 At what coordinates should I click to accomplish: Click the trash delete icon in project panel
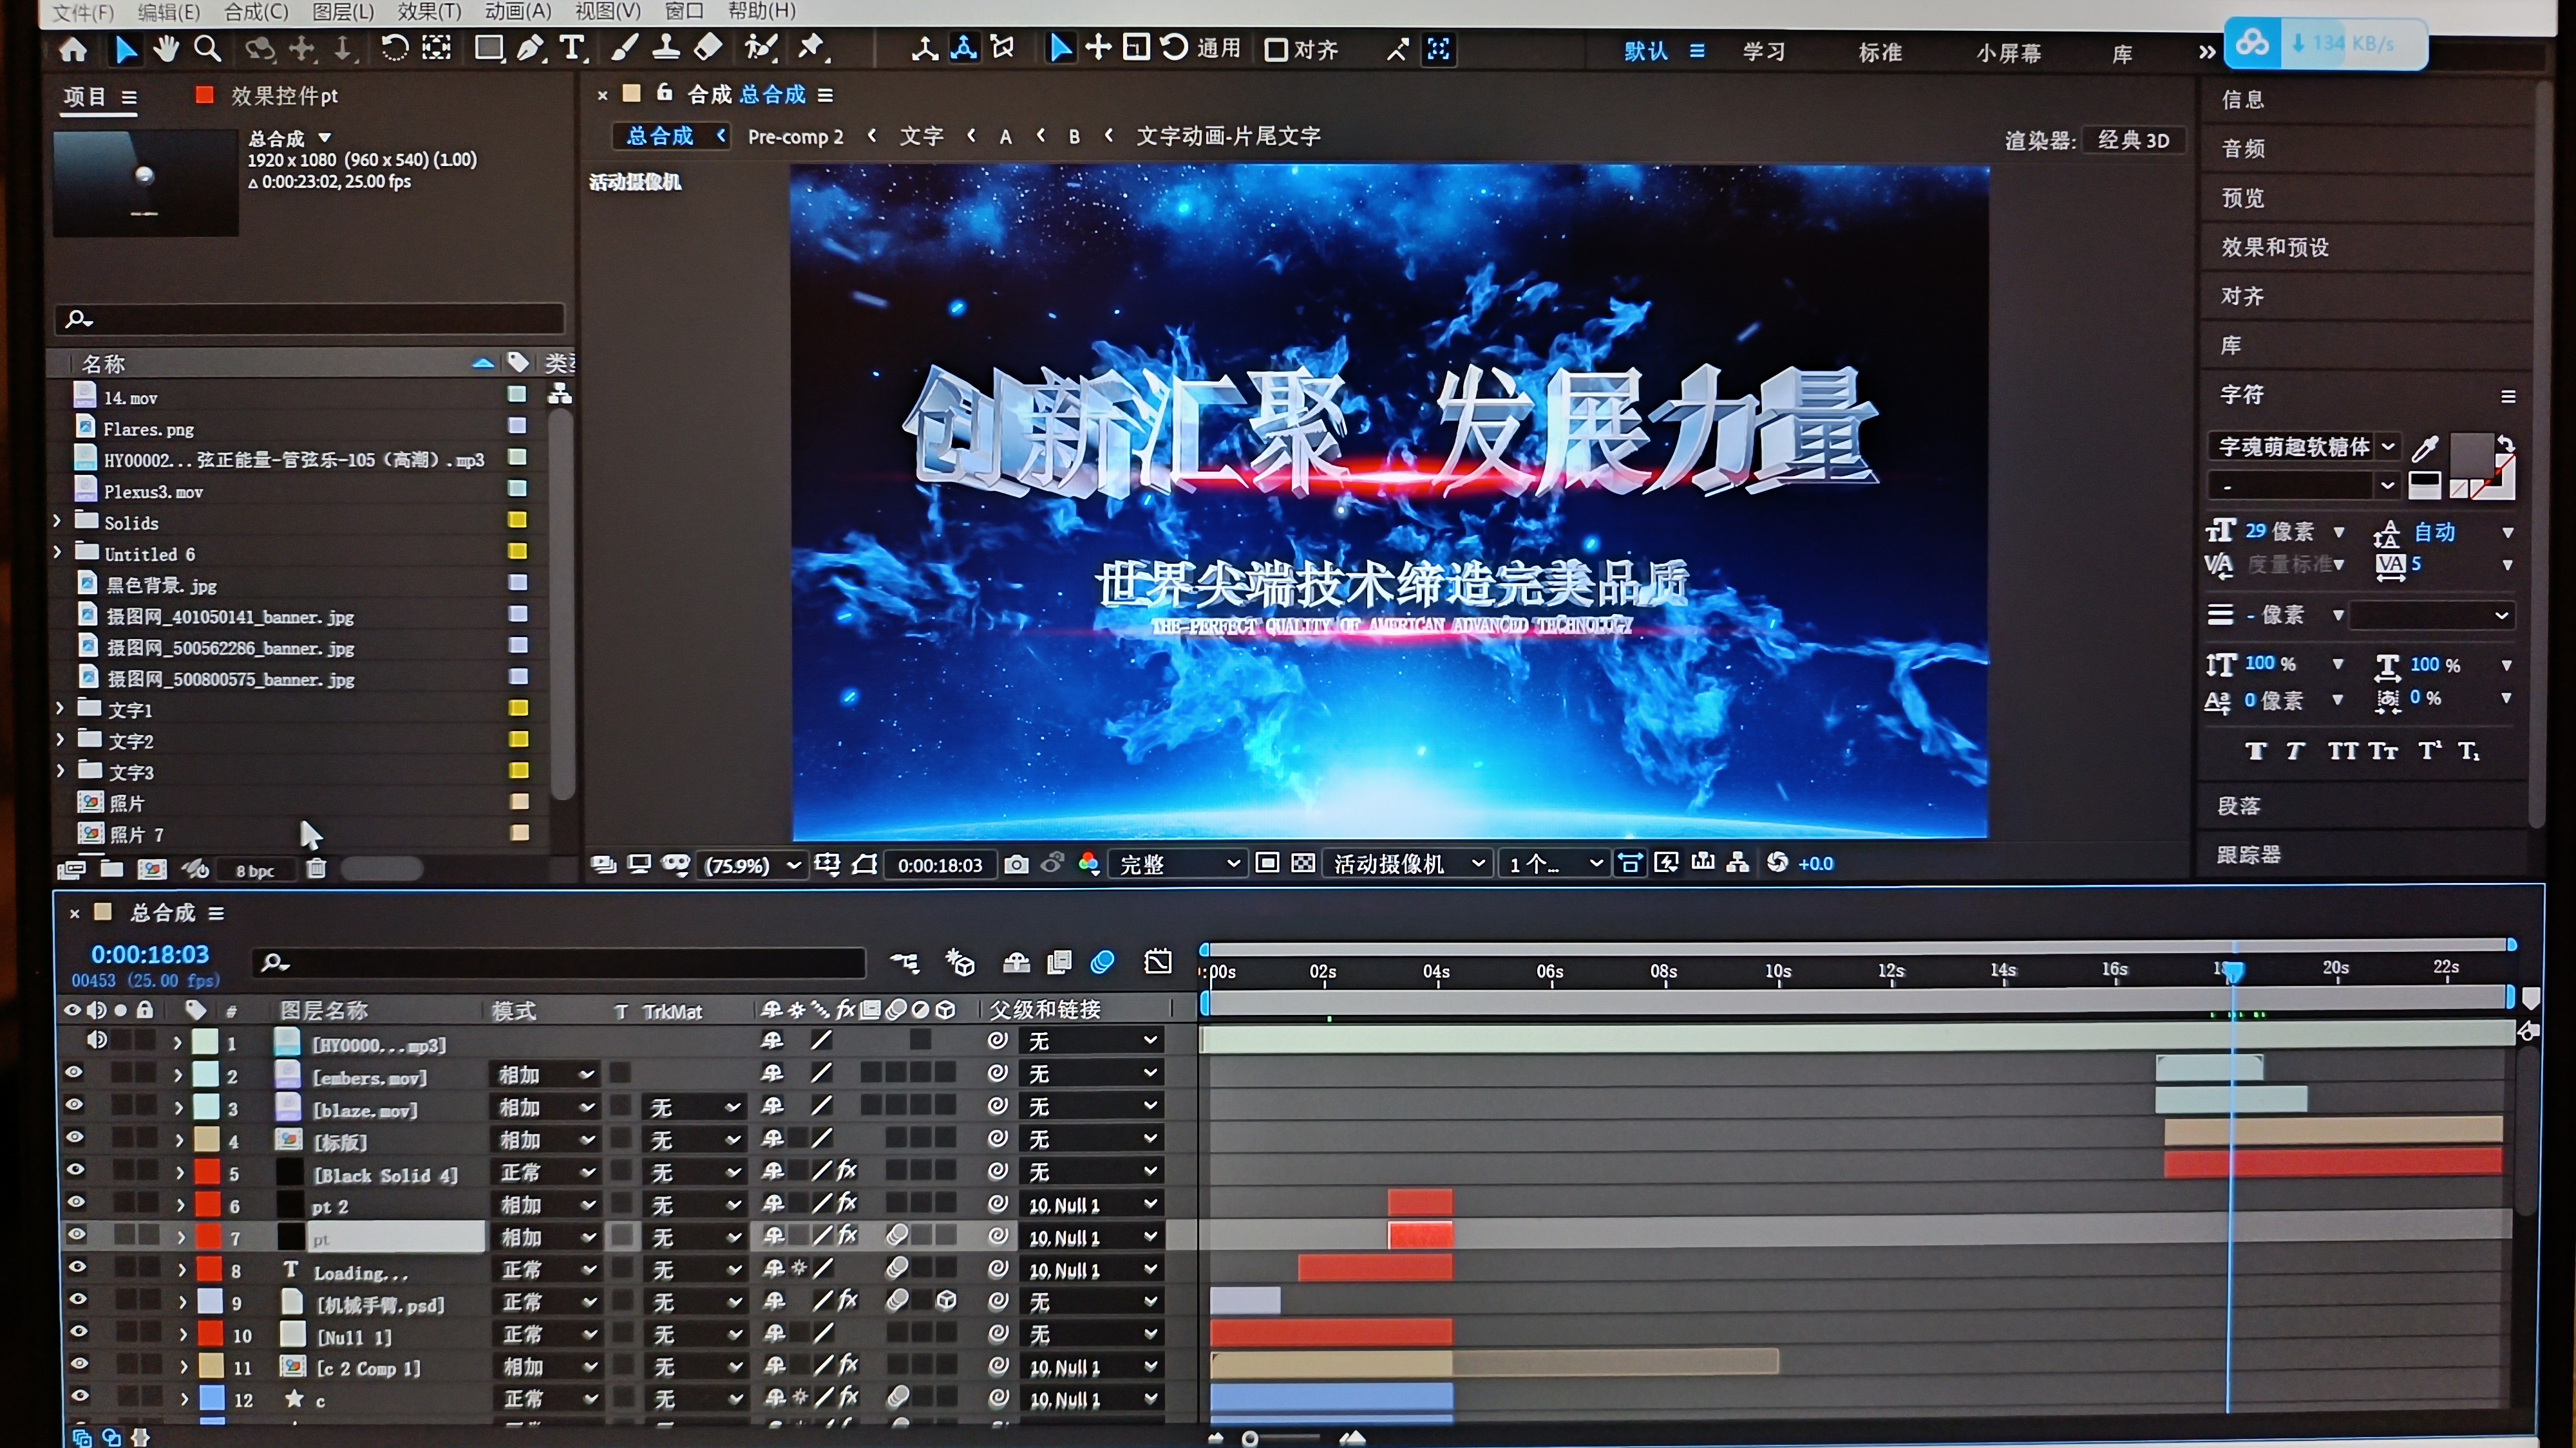pyautogui.click(x=316, y=868)
